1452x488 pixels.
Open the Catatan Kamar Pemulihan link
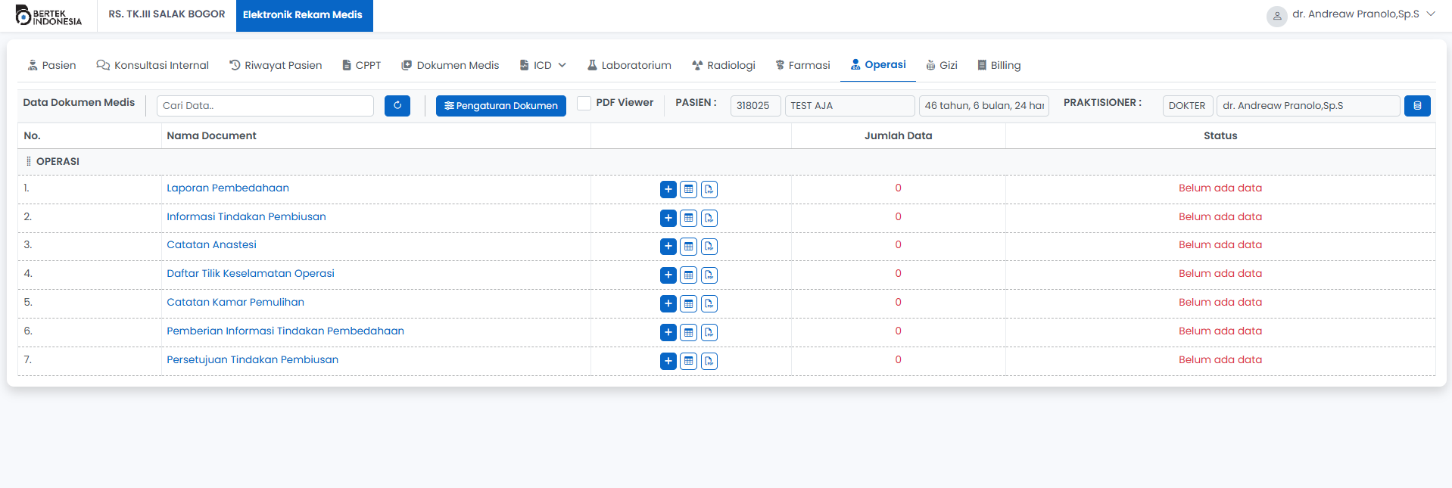[x=235, y=303]
